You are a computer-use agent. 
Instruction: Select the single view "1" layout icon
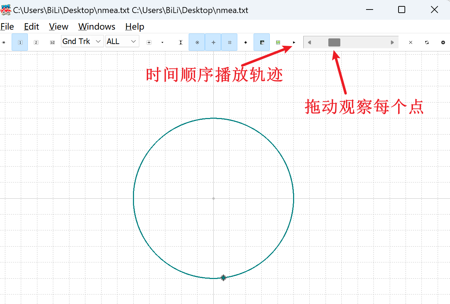pos(19,42)
